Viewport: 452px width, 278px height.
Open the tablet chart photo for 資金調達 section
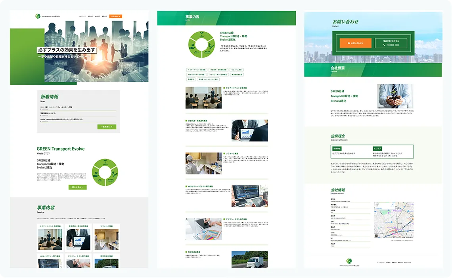point(250,131)
